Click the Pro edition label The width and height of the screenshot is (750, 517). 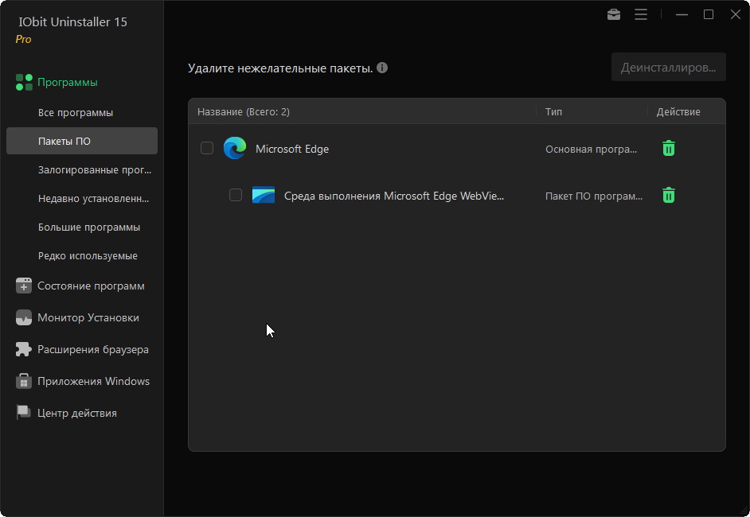[23, 39]
